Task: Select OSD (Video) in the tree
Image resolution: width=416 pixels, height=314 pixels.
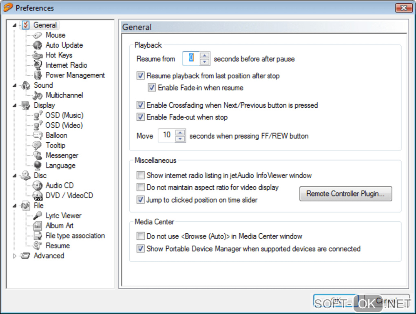Action: pyautogui.click(x=64, y=125)
